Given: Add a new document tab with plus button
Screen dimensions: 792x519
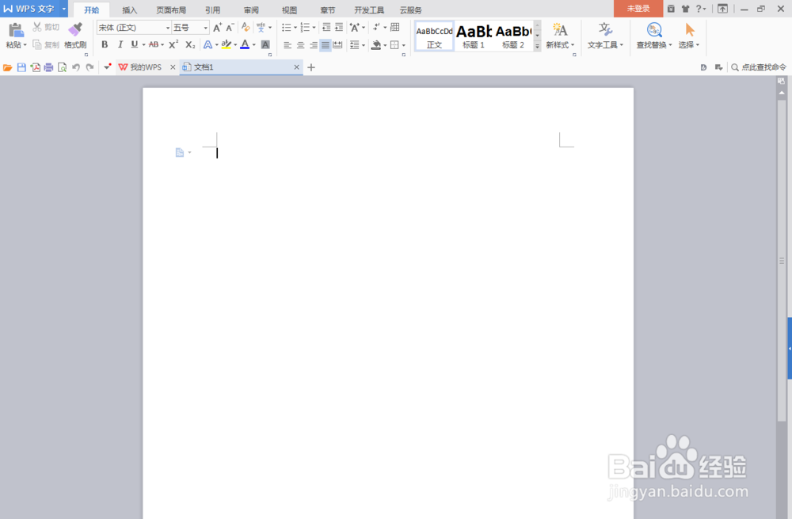Looking at the screenshot, I should 311,67.
